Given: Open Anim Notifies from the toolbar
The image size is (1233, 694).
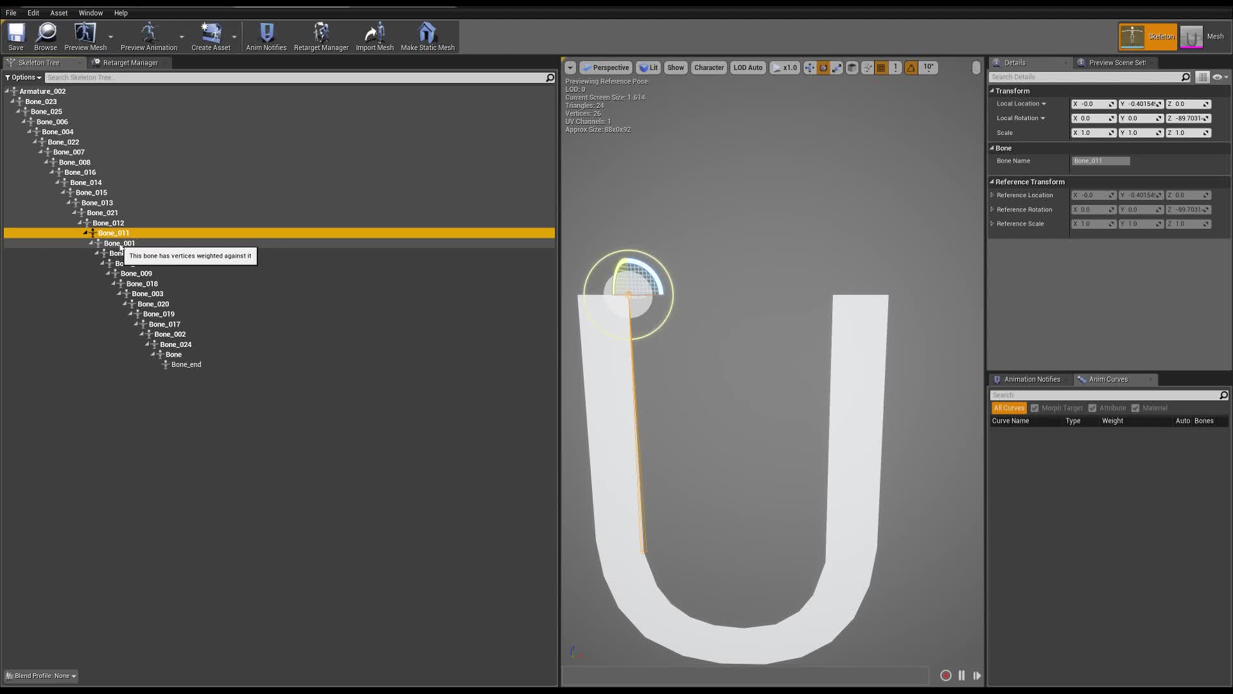Looking at the screenshot, I should pyautogui.click(x=267, y=37).
